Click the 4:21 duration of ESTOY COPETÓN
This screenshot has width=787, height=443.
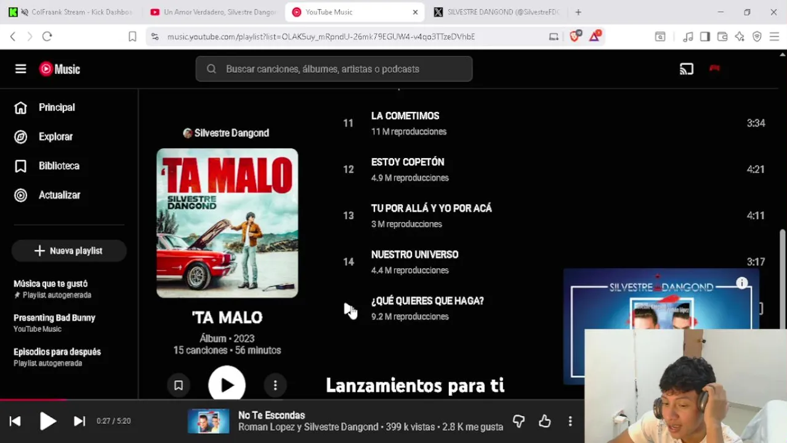(x=756, y=169)
